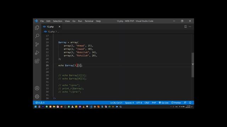Click Go Live in status bar
This screenshot has width=227, height=127.
pos(164,103)
